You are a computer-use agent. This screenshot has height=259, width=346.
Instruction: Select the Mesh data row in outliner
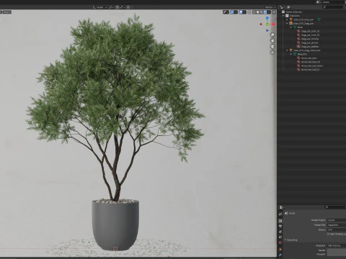pyautogui.click(x=312, y=27)
